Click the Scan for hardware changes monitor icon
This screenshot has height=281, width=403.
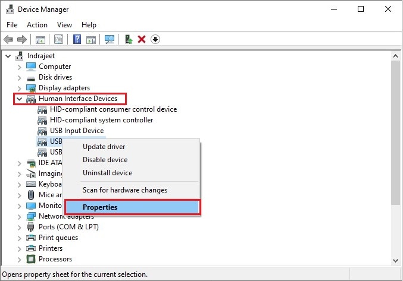point(109,40)
